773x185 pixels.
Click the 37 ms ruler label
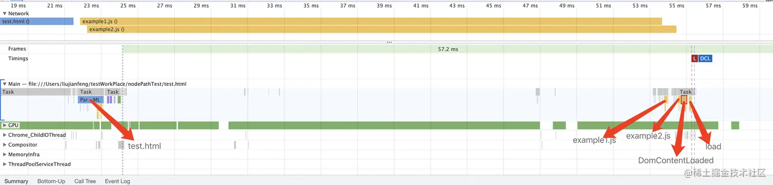[x=347, y=6]
